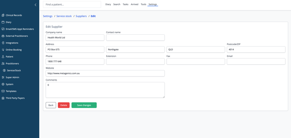This screenshot has height=138, width=291.
Task: Click the Online Booking icon
Action: tap(3, 50)
